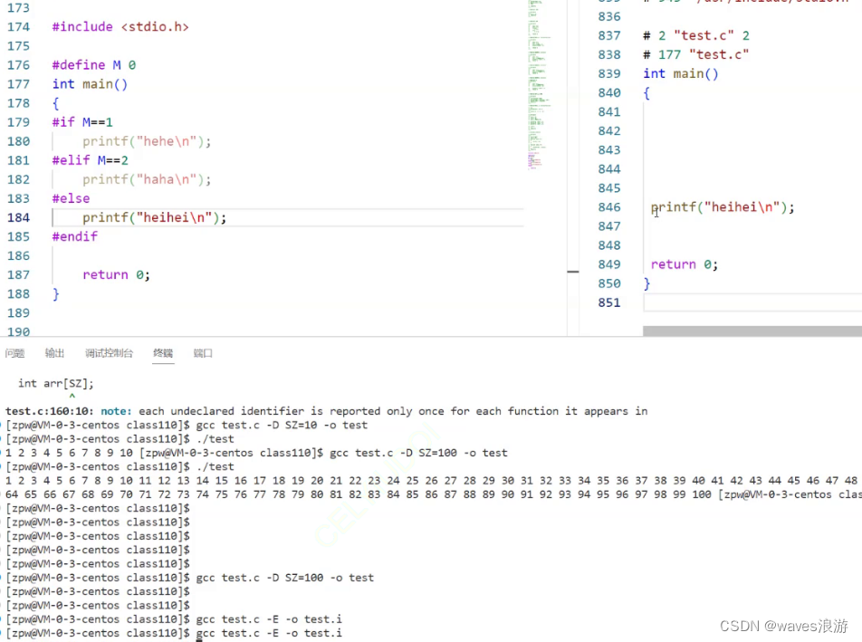Click line number 189 in left gutter
Image resolution: width=862 pixels, height=642 pixels.
(19, 312)
